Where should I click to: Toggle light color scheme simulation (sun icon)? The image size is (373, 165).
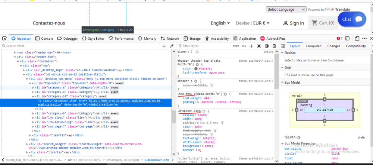(x=259, y=46)
